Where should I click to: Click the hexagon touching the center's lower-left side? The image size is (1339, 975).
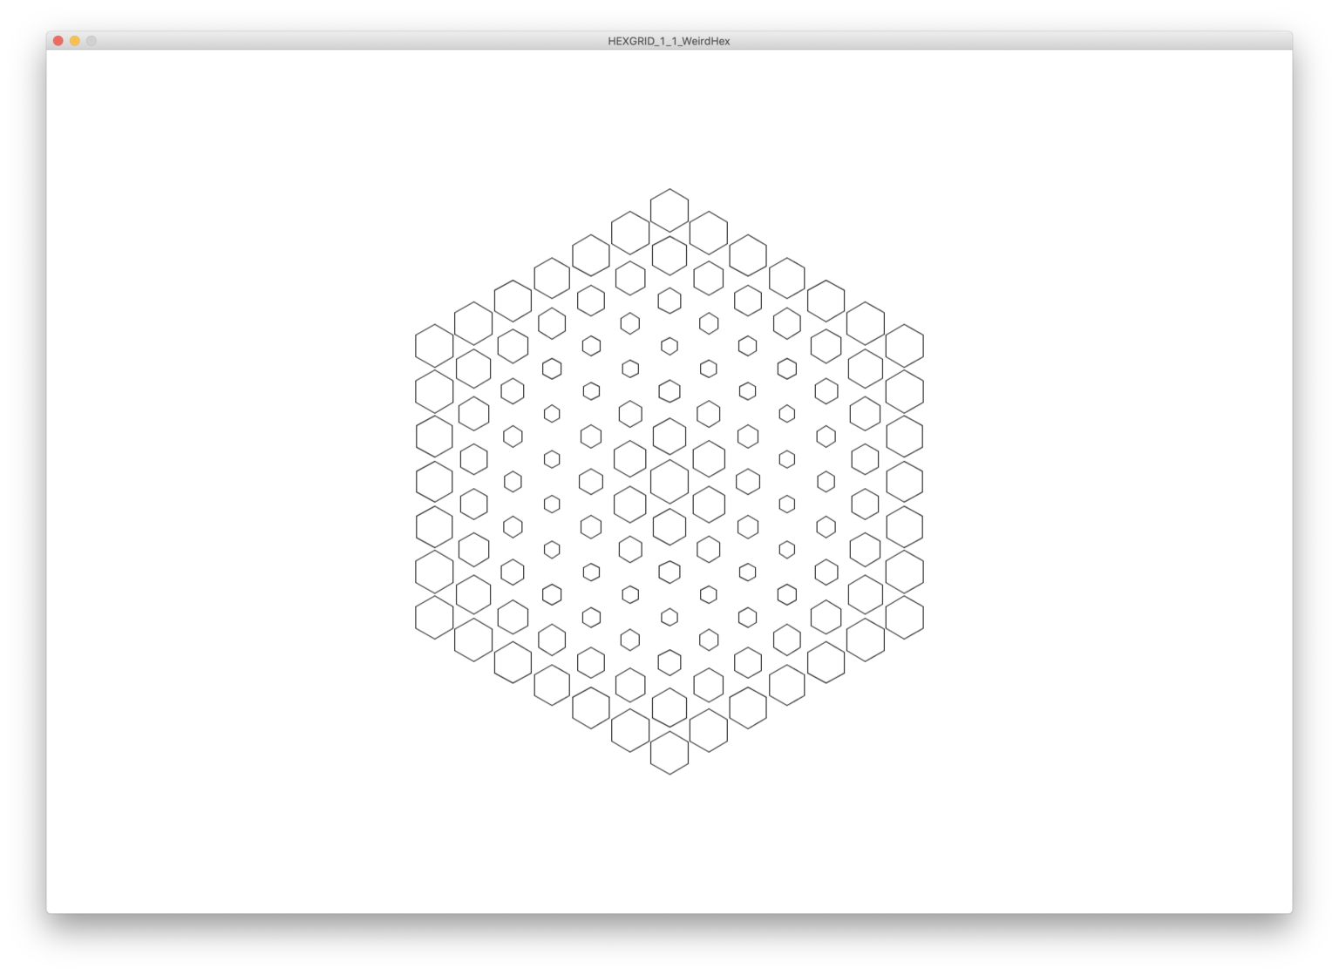(x=630, y=504)
